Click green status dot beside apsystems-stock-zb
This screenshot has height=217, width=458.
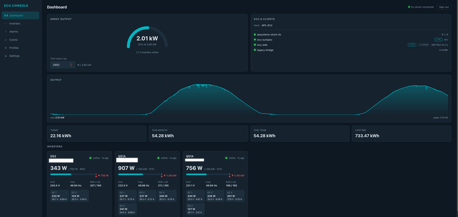click(255, 34)
